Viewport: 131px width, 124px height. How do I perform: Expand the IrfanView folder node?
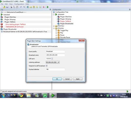click(54, 26)
